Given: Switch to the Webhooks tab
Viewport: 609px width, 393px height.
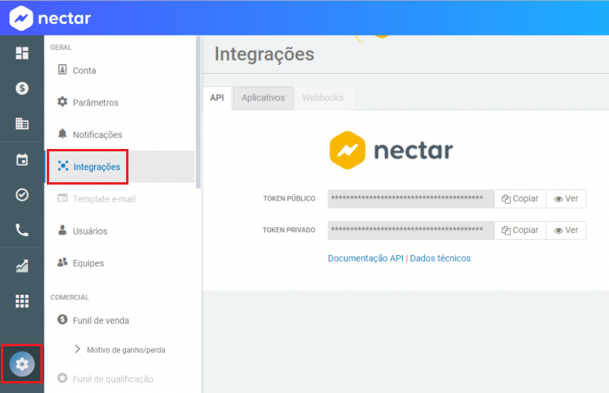Looking at the screenshot, I should click(324, 97).
